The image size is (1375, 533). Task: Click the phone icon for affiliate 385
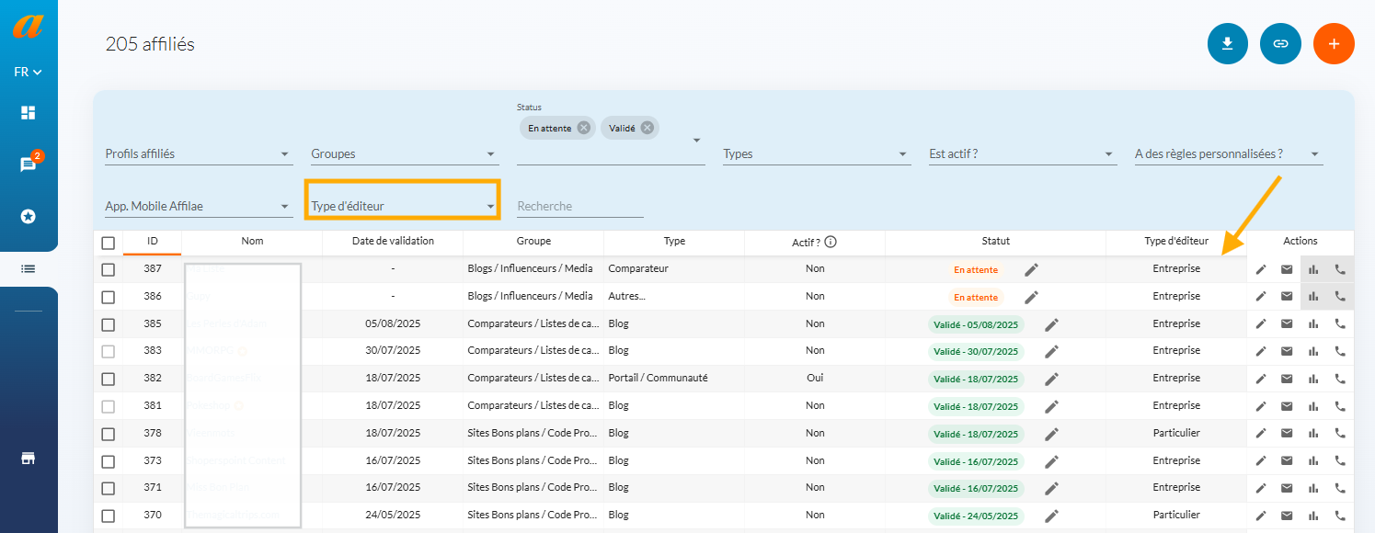1339,323
